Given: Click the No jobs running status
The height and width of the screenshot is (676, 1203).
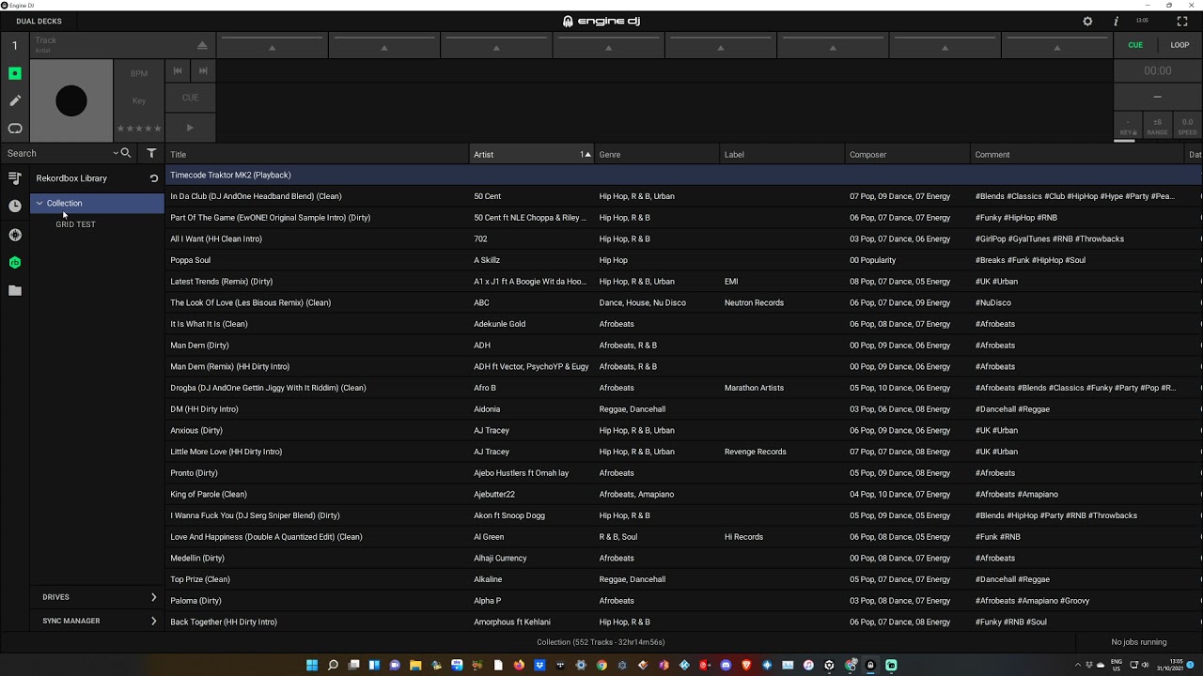Looking at the screenshot, I should 1139,642.
